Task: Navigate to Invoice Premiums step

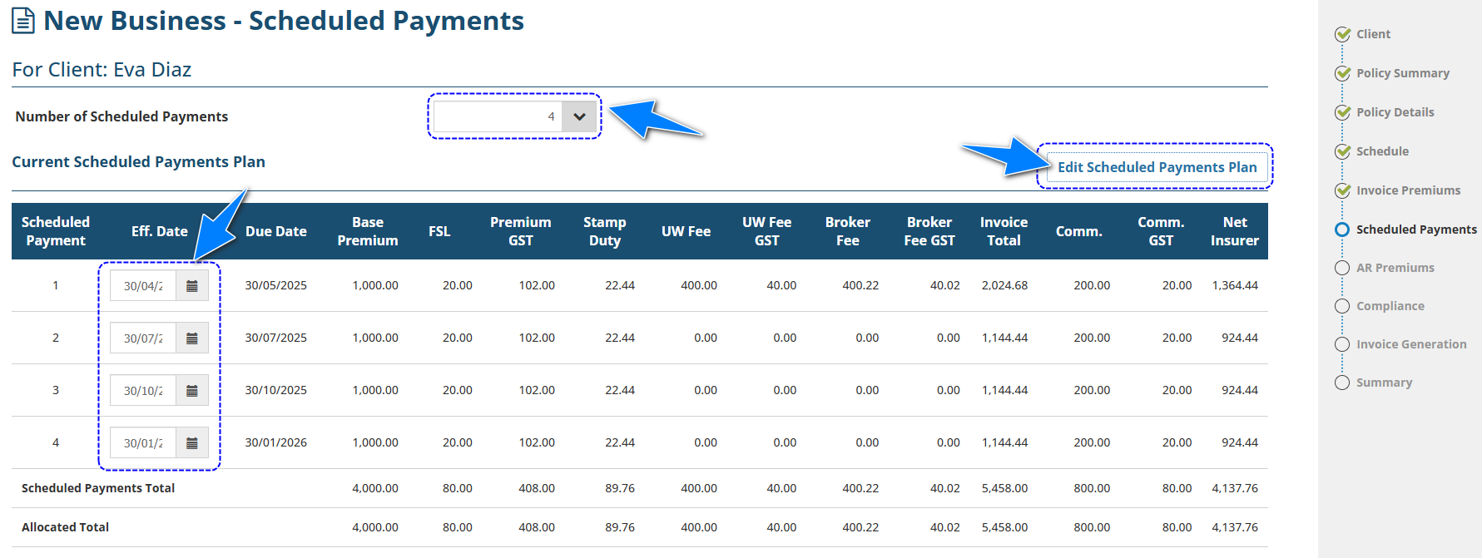Action: [x=1408, y=190]
